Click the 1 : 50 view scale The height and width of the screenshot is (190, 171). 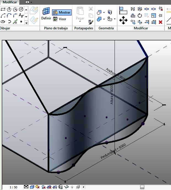pyautogui.click(x=13, y=187)
